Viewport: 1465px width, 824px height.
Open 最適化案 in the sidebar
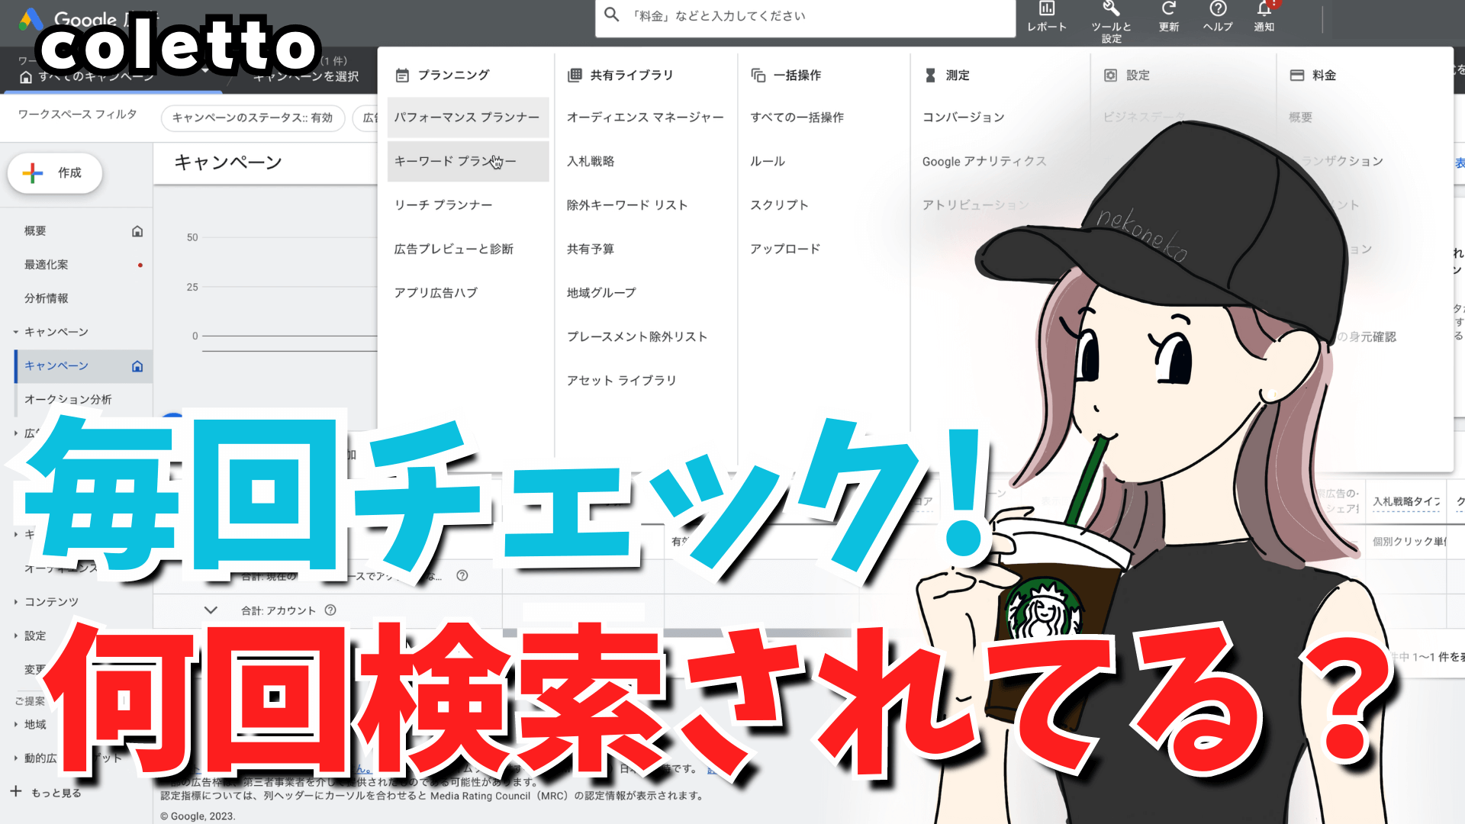point(46,265)
